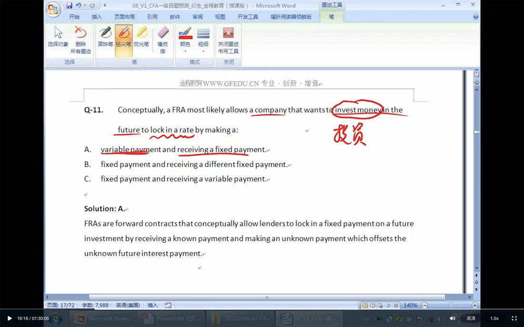Open Windows Start button
The image size is (524, 327).
point(55,318)
